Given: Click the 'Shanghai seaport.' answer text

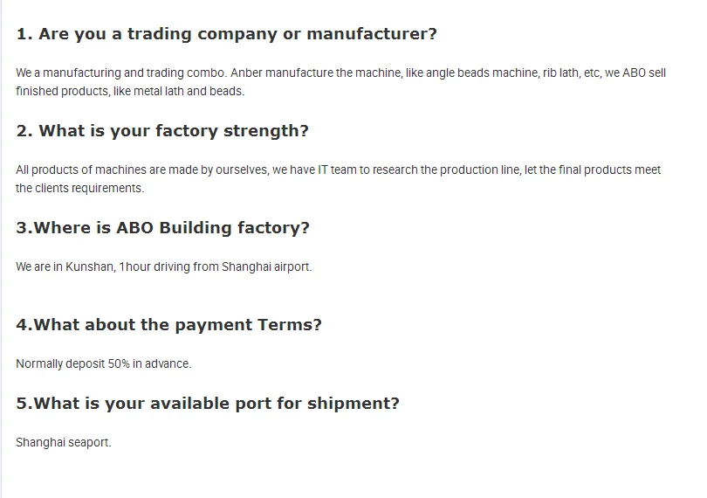Looking at the screenshot, I should tap(64, 442).
